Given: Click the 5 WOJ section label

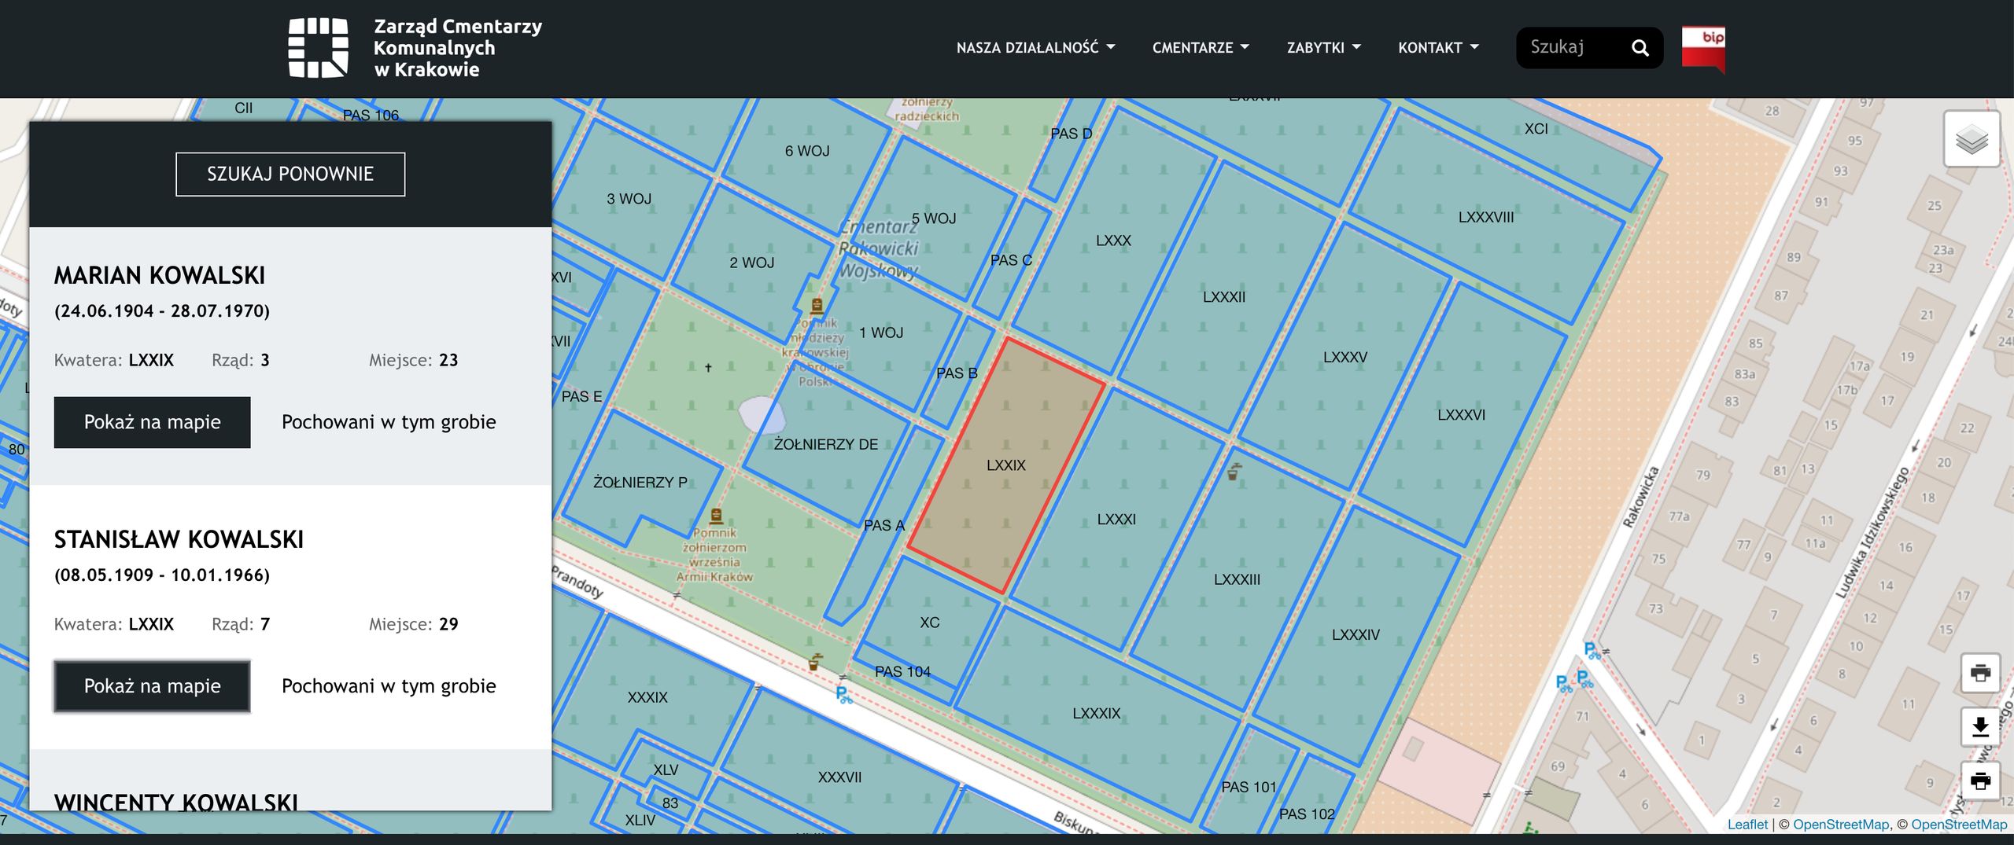Looking at the screenshot, I should tap(934, 219).
